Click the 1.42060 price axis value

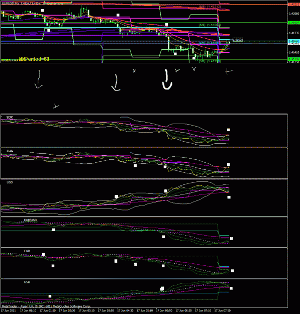(x=294, y=14)
